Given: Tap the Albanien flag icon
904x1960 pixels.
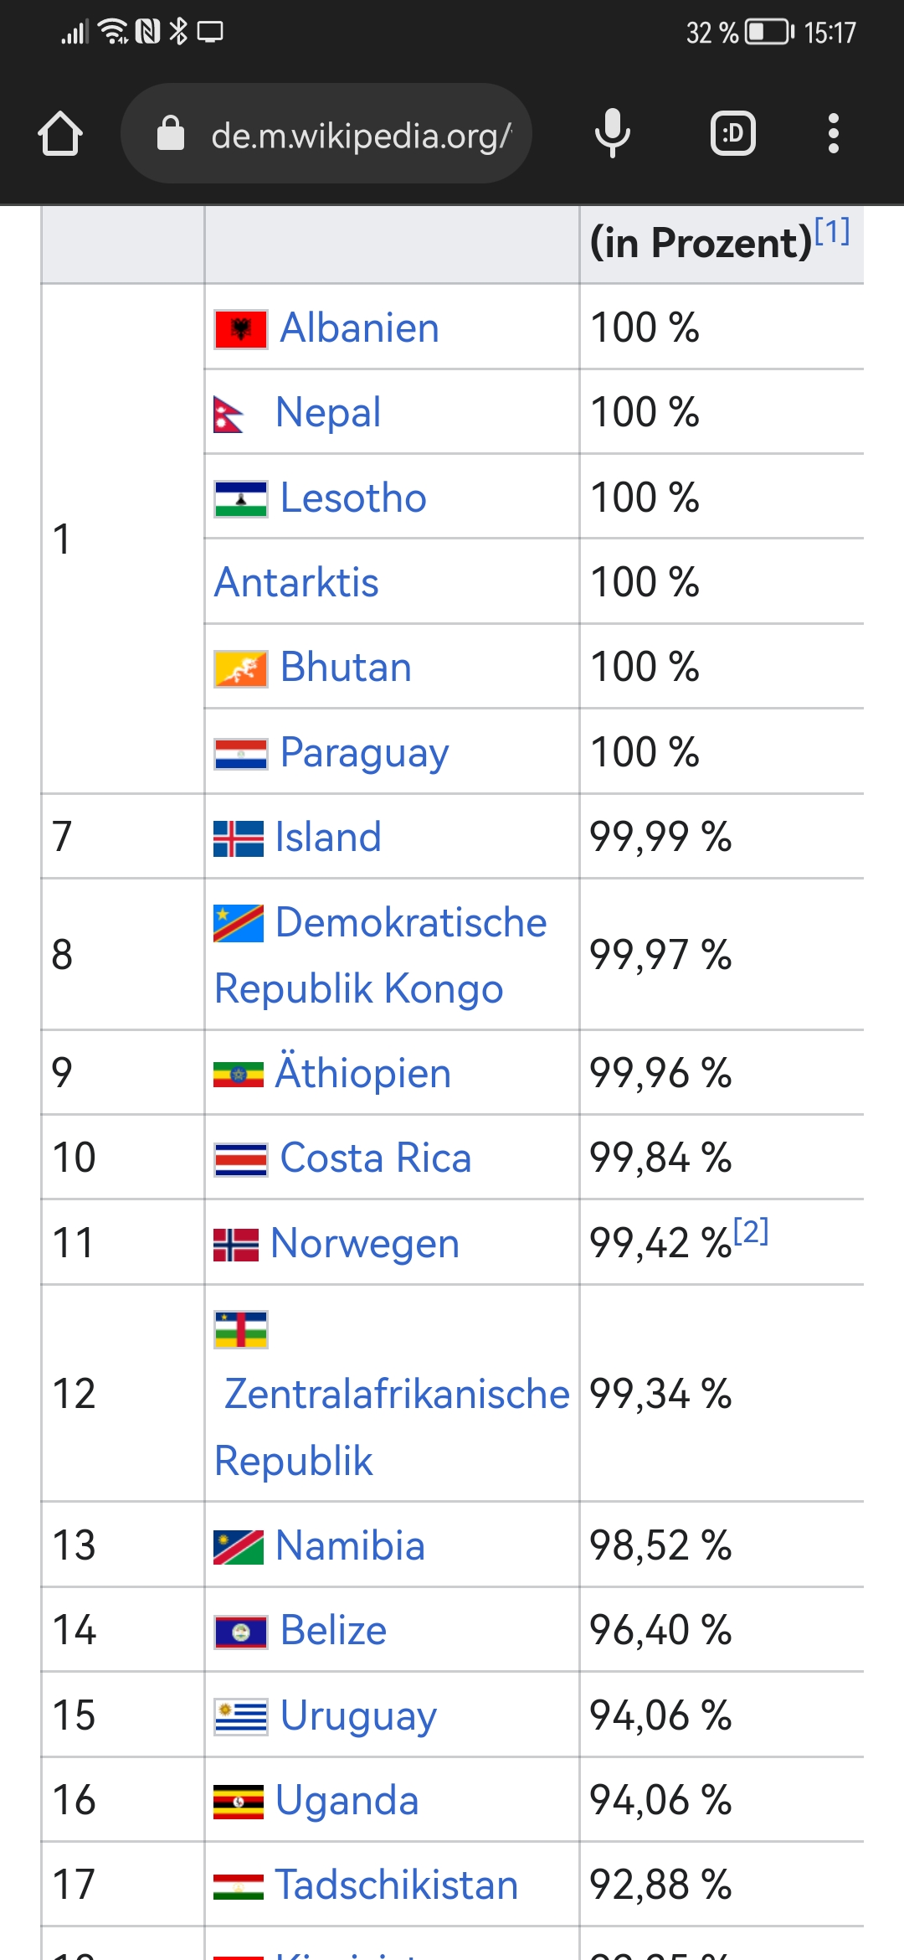Looking at the screenshot, I should 241,329.
